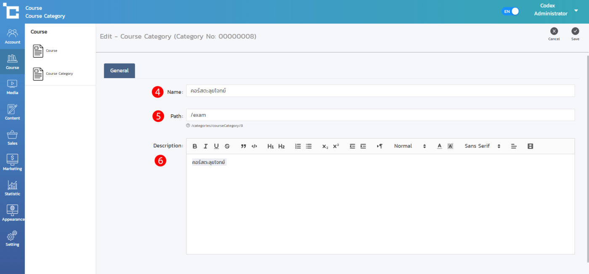The image size is (589, 274).
Task: Open the Normal text size dropdown
Action: [x=410, y=146]
